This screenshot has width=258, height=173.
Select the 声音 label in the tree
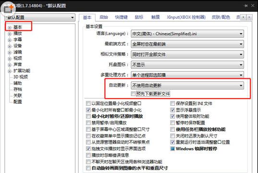tap(18, 64)
